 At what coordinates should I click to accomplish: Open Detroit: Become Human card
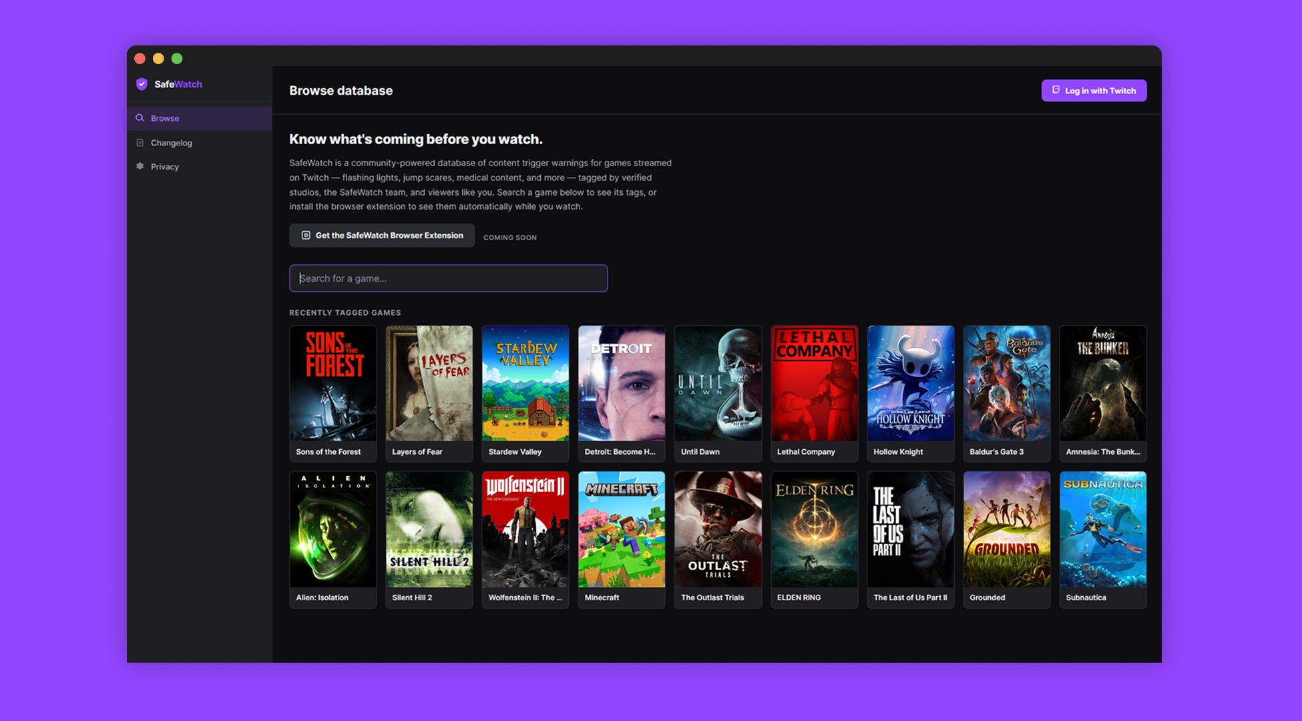tap(621, 393)
